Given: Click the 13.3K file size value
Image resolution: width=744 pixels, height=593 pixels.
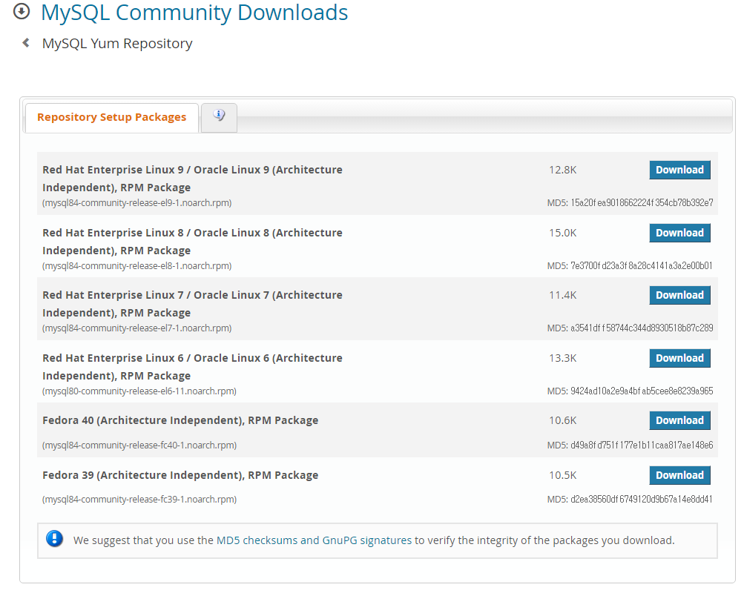Looking at the screenshot, I should pos(563,358).
